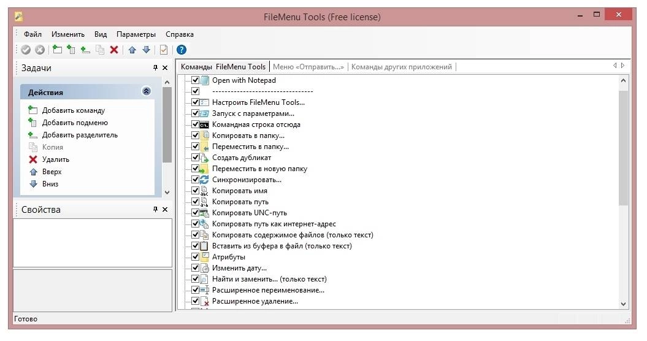Click the Copy toolbar icon

(x=100, y=50)
